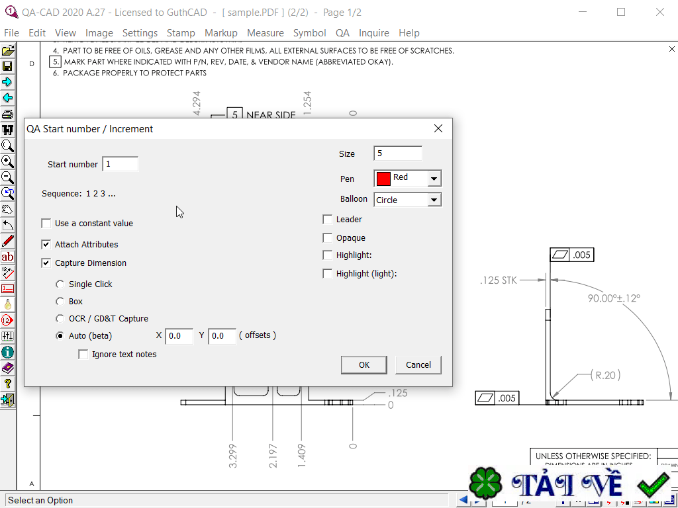Uncheck the Attach Attributes checkbox
678x508 pixels.
pos(46,244)
